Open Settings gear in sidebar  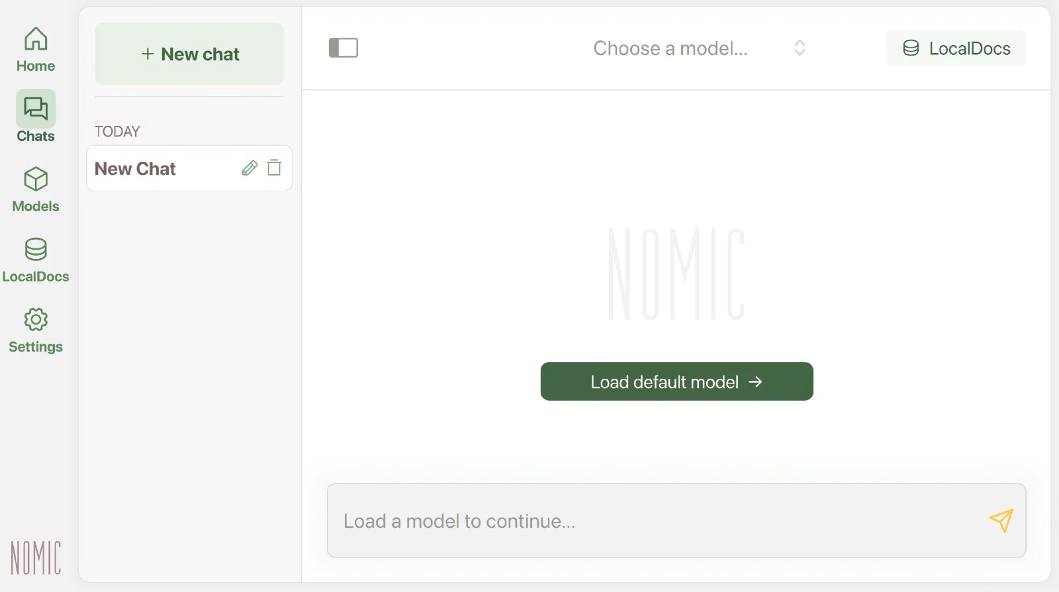(36, 320)
